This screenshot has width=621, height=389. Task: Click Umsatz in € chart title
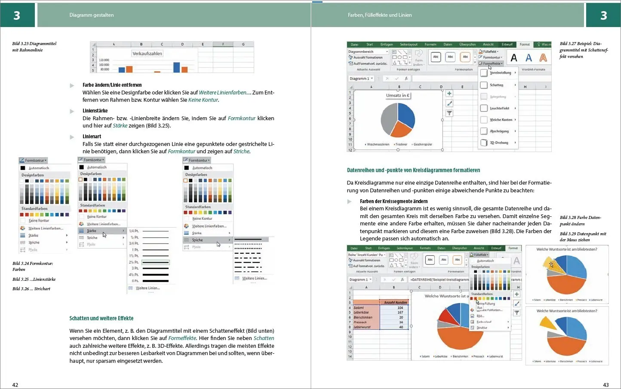click(x=398, y=95)
